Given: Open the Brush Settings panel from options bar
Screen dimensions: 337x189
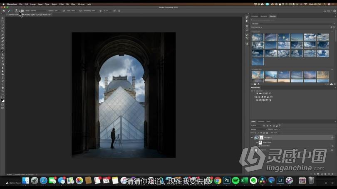Looking at the screenshot, I should pos(22,11).
